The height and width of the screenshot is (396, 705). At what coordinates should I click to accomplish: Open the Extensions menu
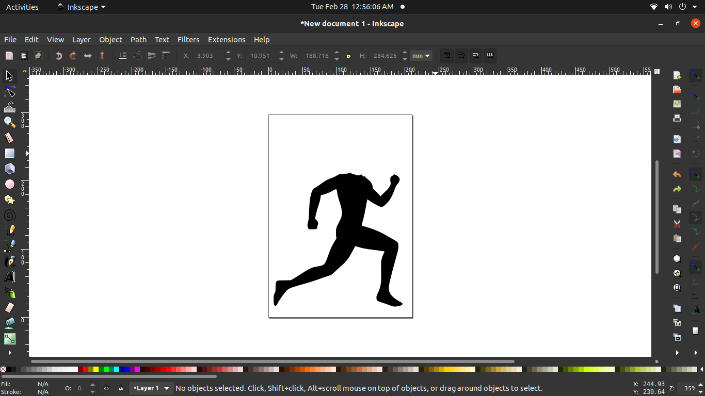pyautogui.click(x=227, y=40)
